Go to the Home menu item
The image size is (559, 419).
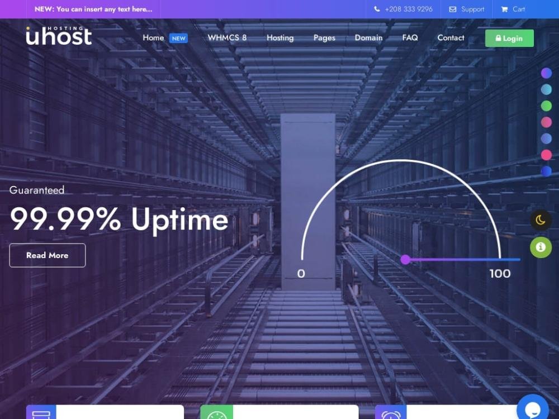153,38
